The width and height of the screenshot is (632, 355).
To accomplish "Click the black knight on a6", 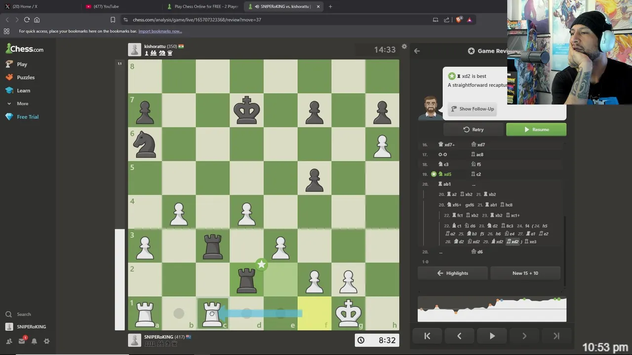I will pyautogui.click(x=145, y=144).
